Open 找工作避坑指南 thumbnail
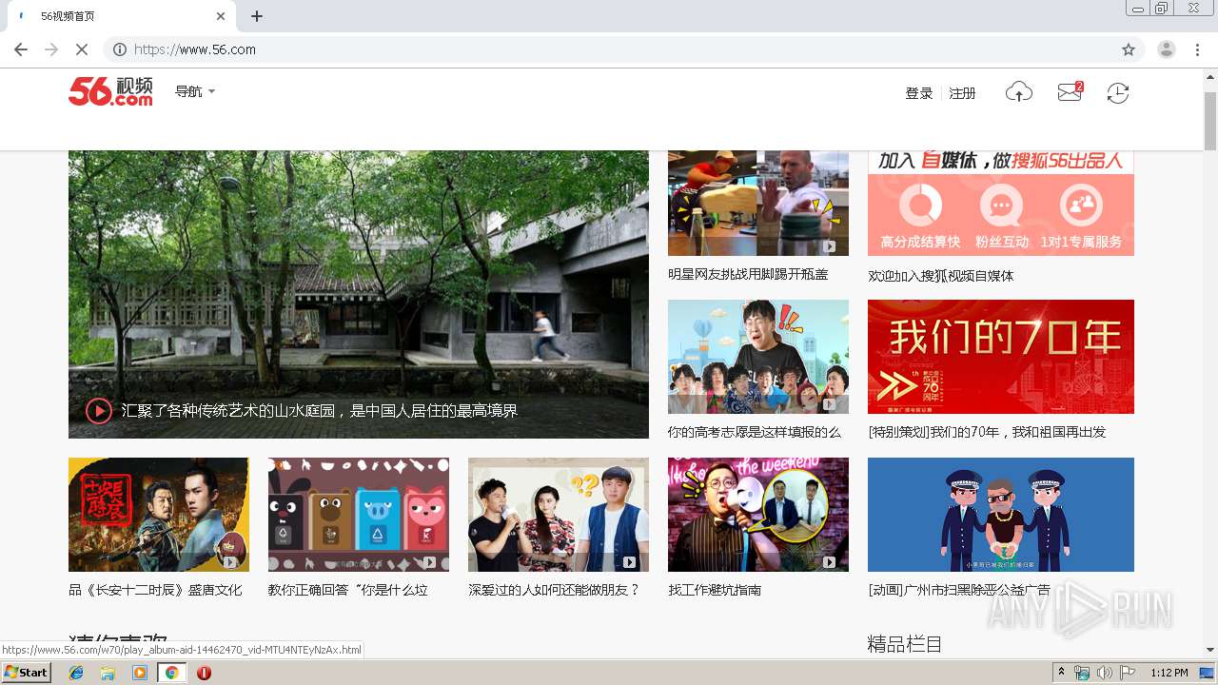Image resolution: width=1218 pixels, height=685 pixels. coord(758,515)
